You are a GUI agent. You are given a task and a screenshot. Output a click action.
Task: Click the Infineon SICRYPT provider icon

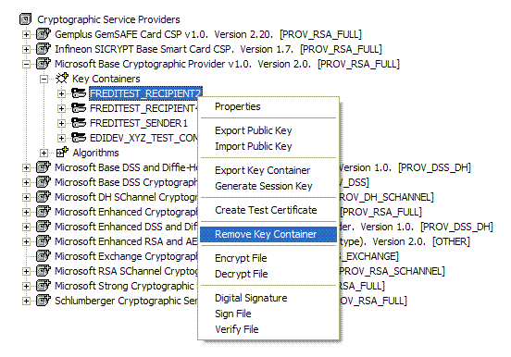(44, 48)
